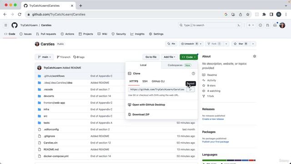Reload the page with the refresh icon

(20, 14)
